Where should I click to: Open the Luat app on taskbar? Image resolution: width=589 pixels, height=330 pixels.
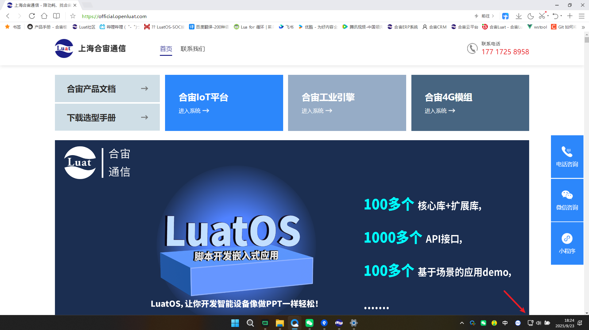[x=339, y=323]
